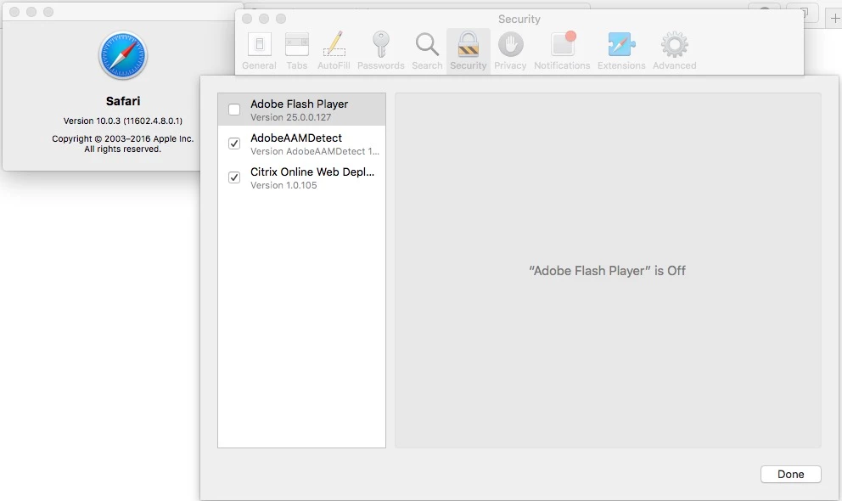The height and width of the screenshot is (501, 842).
Task: Enable the Adobe Flash Player checkbox
Action: (x=234, y=110)
